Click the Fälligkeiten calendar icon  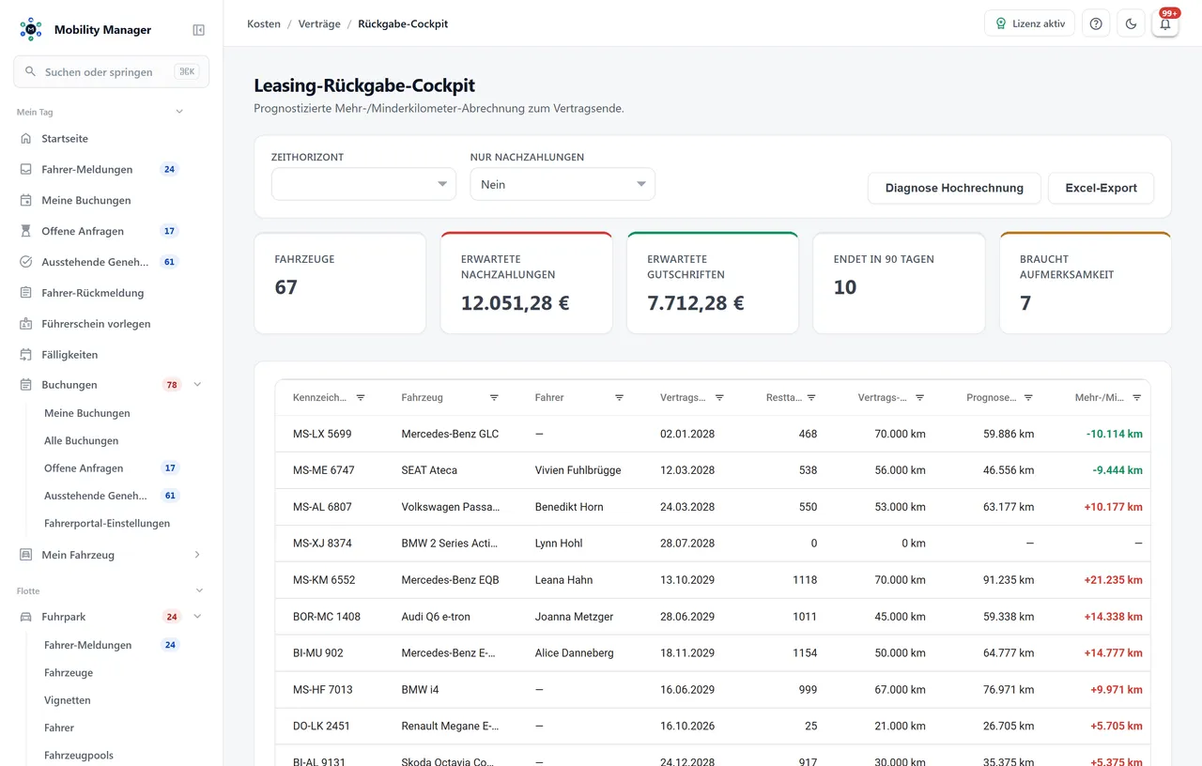pyautogui.click(x=26, y=355)
